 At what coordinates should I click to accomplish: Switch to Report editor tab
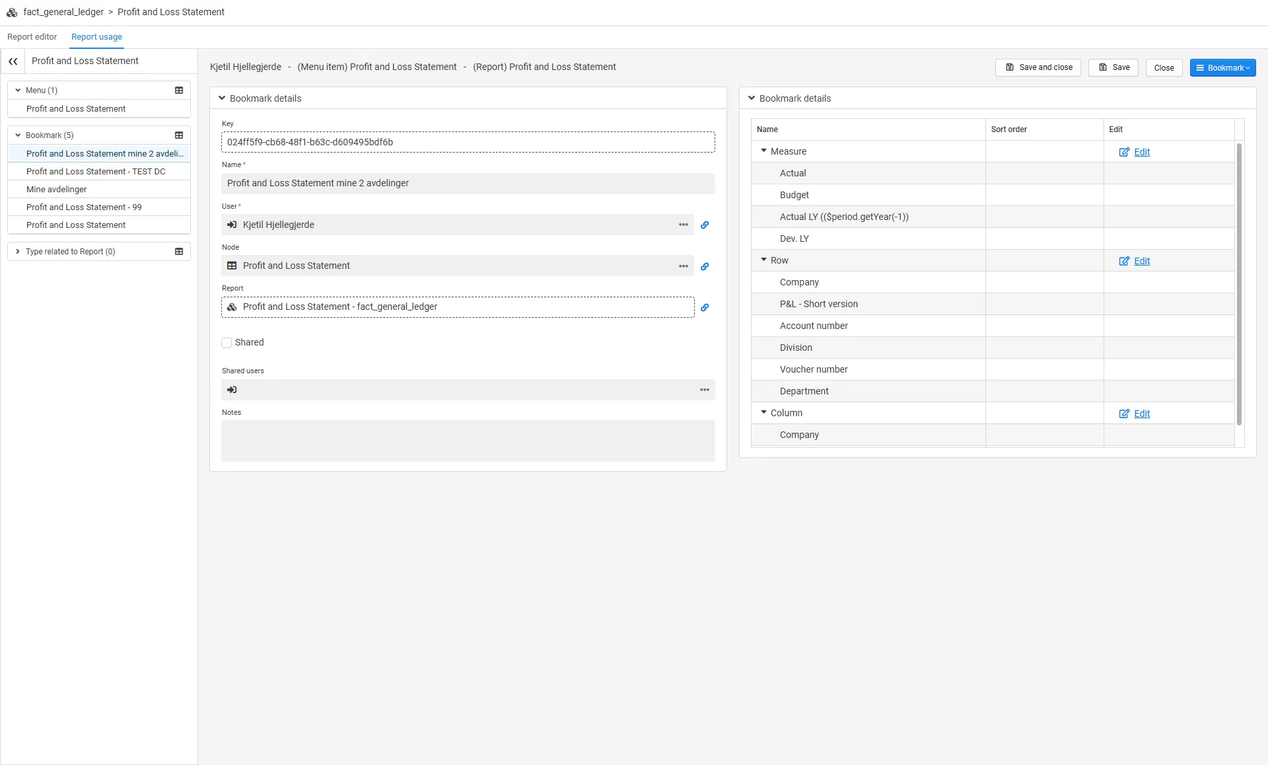point(32,37)
